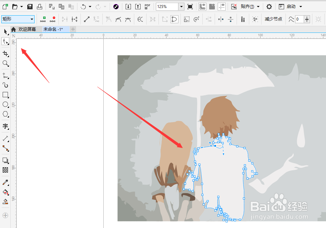The height and width of the screenshot is (228, 326).
Task: Open the curve smoothness slider button
Action: click(307, 19)
